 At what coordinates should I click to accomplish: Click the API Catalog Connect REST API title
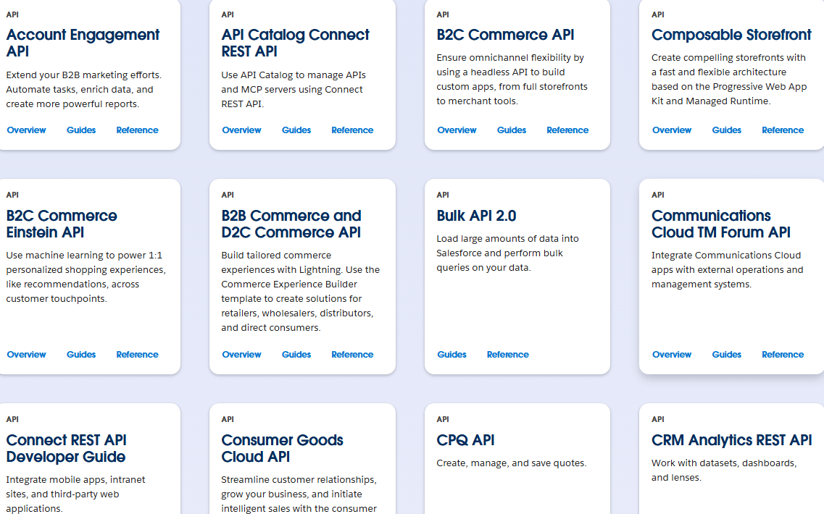point(296,43)
